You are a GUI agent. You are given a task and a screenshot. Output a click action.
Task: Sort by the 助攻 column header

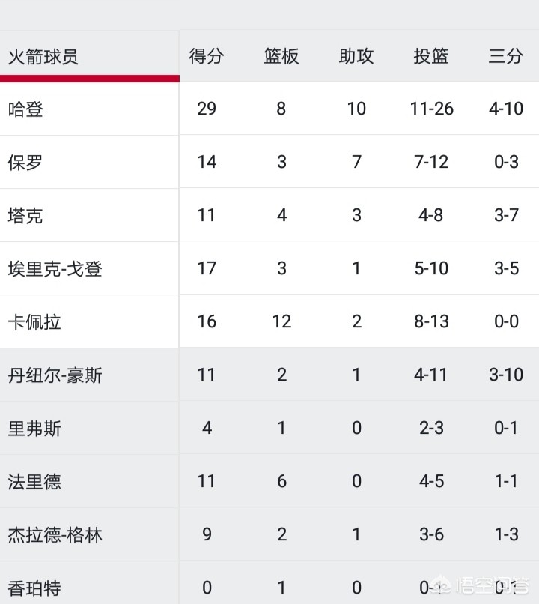click(356, 56)
